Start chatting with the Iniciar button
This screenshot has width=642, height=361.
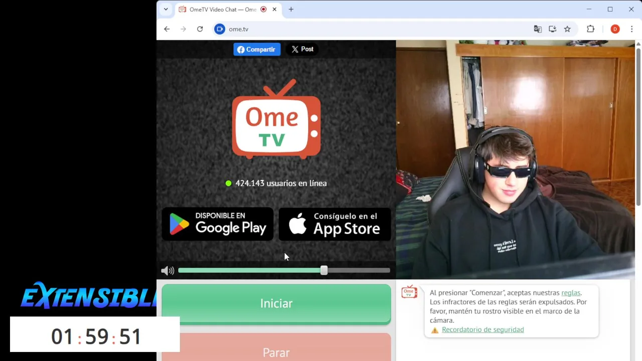tap(276, 304)
